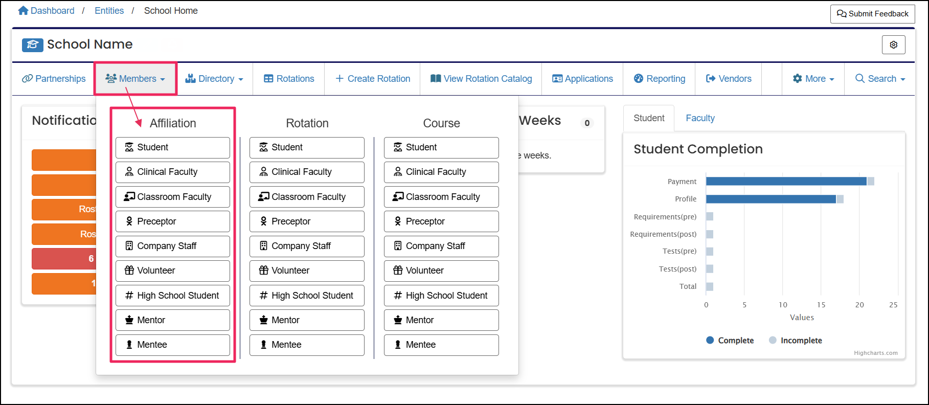Click the Payment complete bar

point(786,181)
